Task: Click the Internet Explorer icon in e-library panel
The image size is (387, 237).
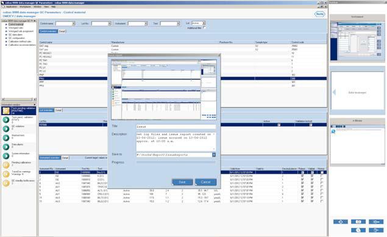Action: pos(333,132)
